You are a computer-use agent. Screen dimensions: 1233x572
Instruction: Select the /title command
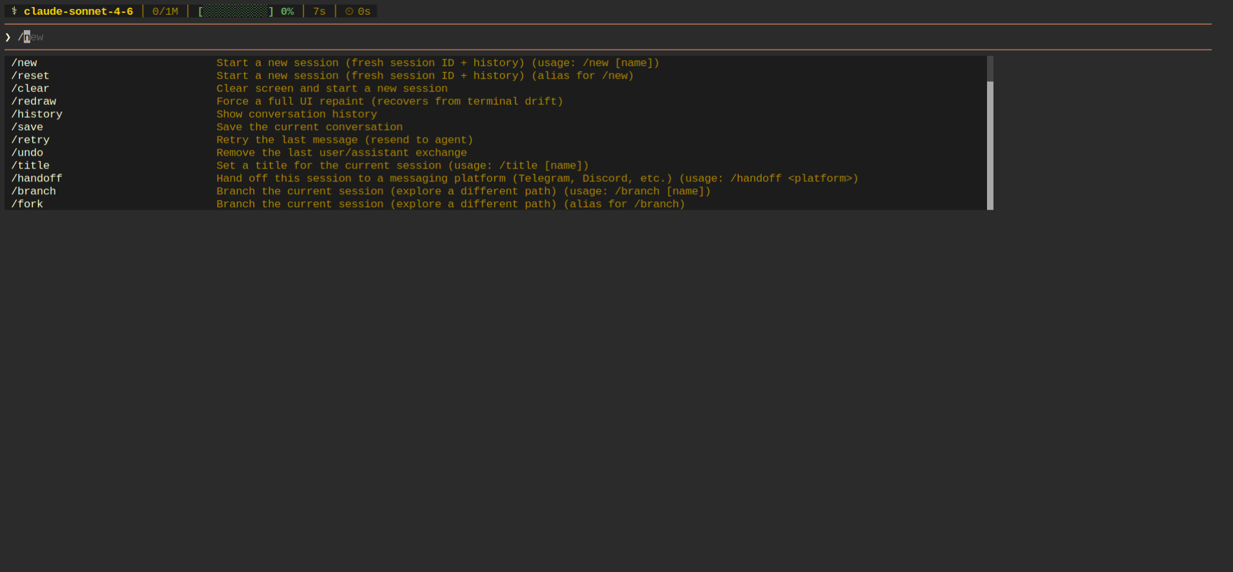[30, 165]
